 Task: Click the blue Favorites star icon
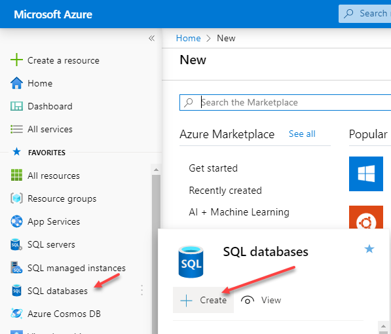tap(17, 151)
